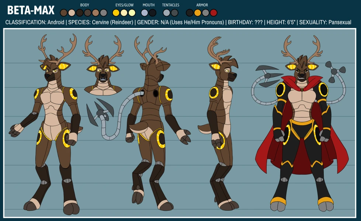The width and height of the screenshot is (361, 221).
Task: Pick the first dark brown BODY swatch
Action: pos(64,13)
